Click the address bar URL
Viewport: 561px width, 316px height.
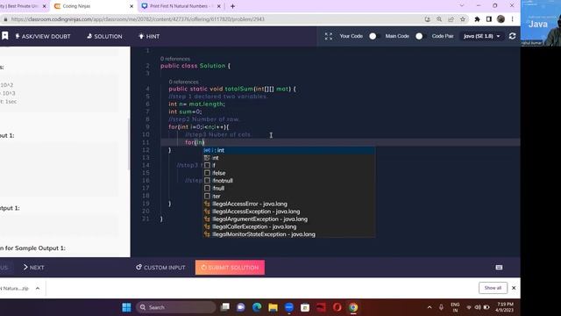click(x=138, y=19)
